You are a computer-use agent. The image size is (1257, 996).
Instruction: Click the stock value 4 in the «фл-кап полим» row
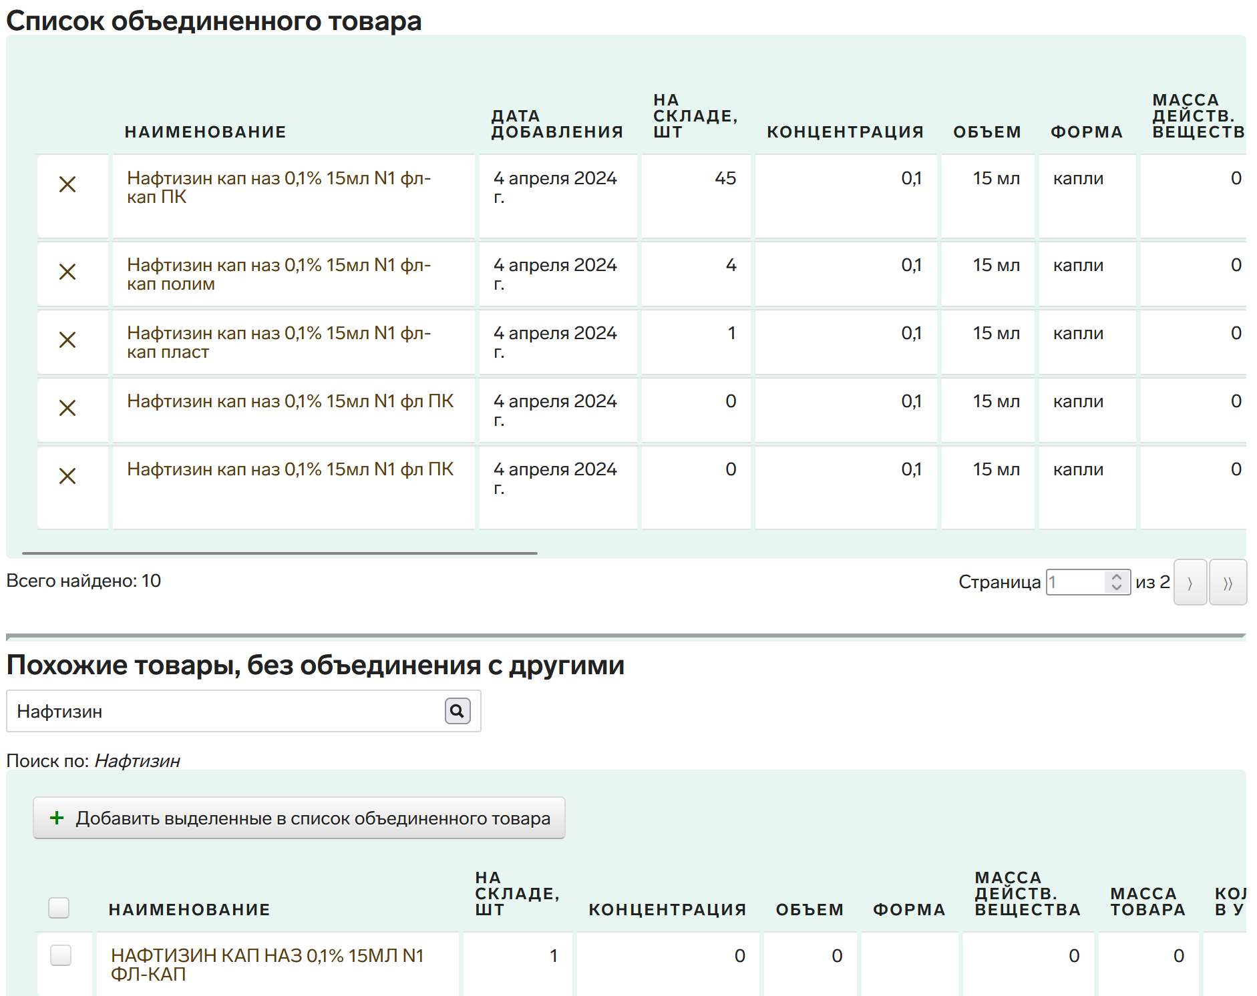coord(731,265)
